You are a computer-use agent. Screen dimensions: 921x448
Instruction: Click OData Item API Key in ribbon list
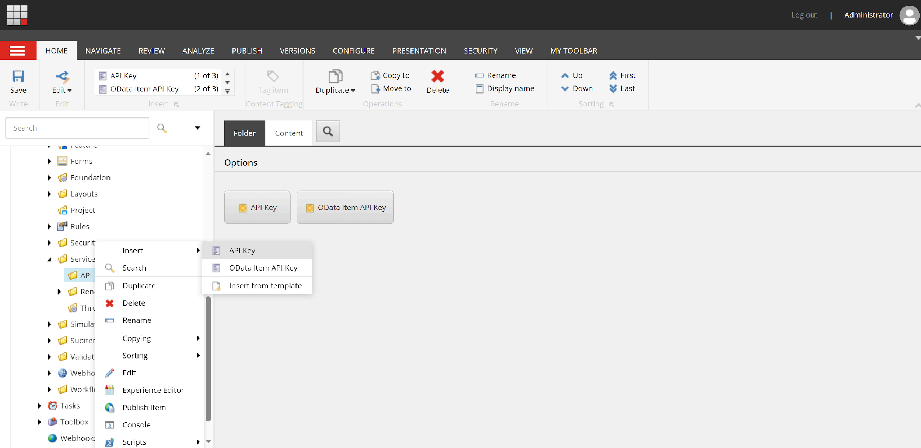(159, 89)
